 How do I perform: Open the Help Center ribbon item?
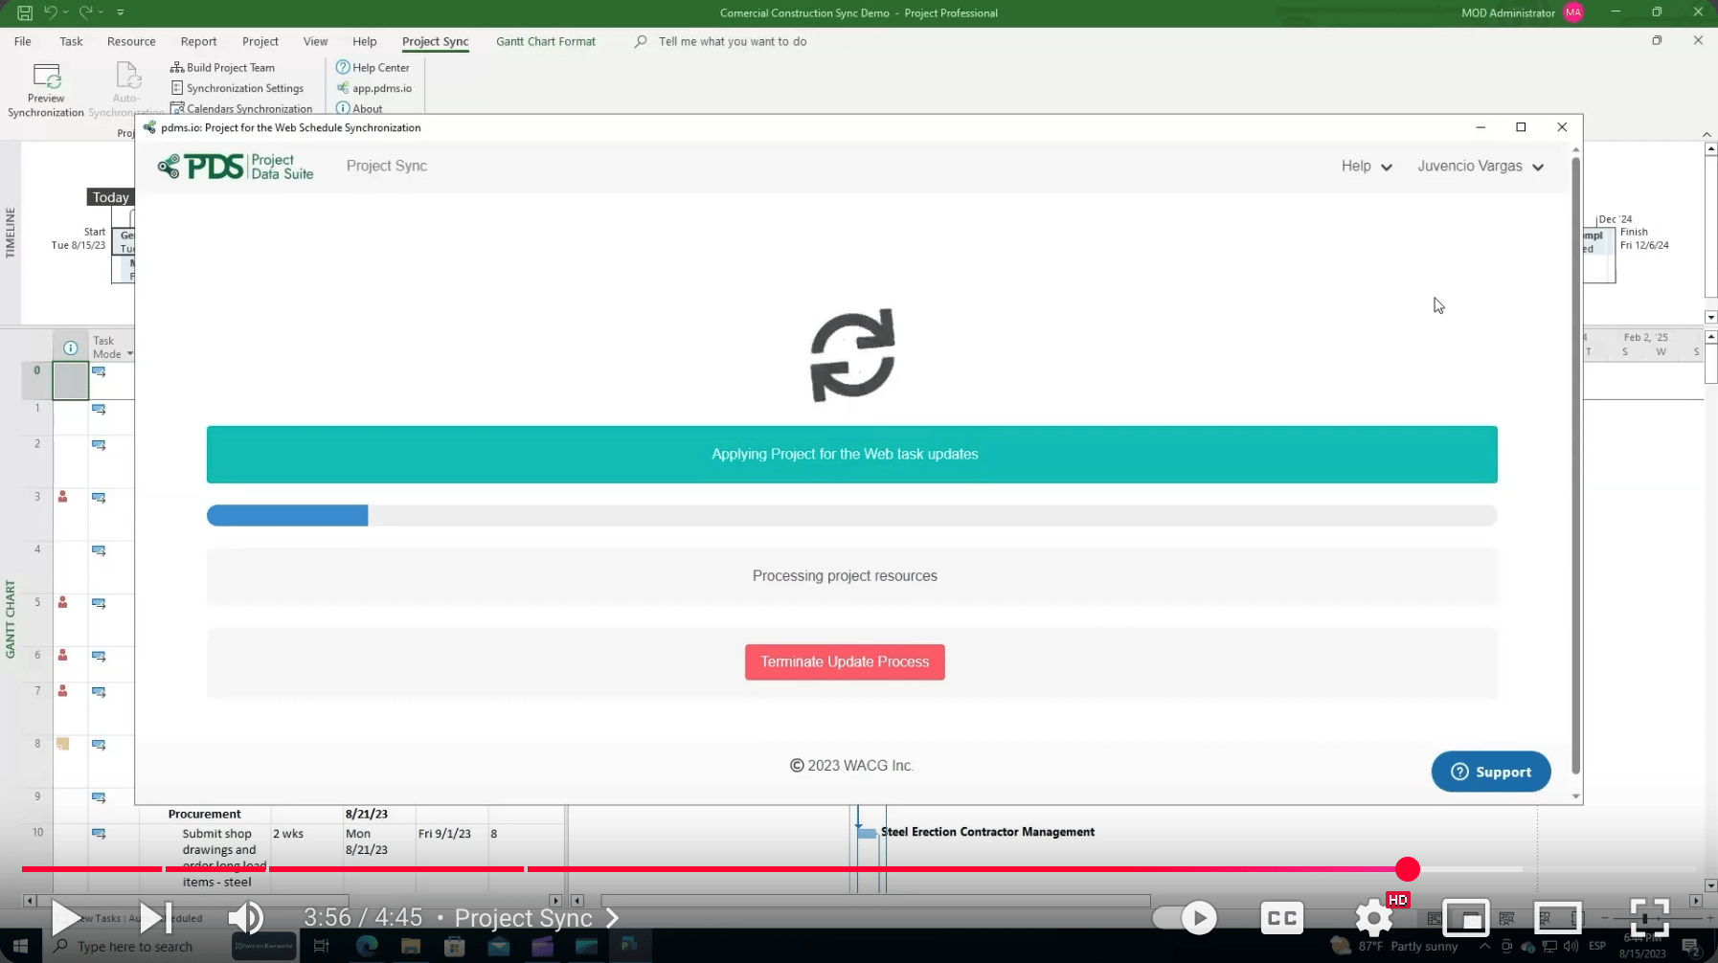pyautogui.click(x=373, y=68)
